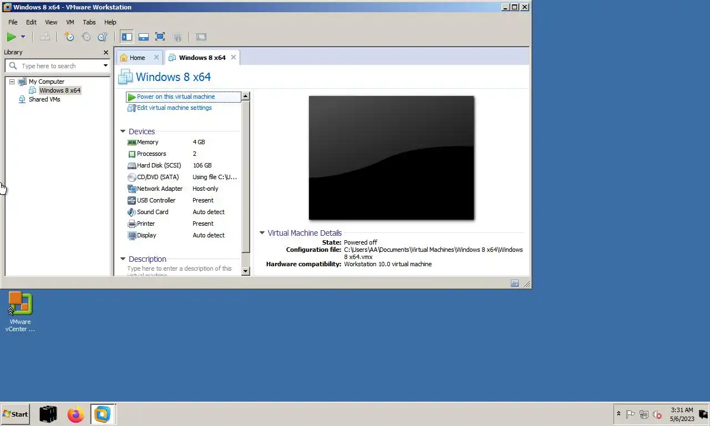Open the Library search dropdown arrow
This screenshot has width=710, height=426.
(x=105, y=65)
